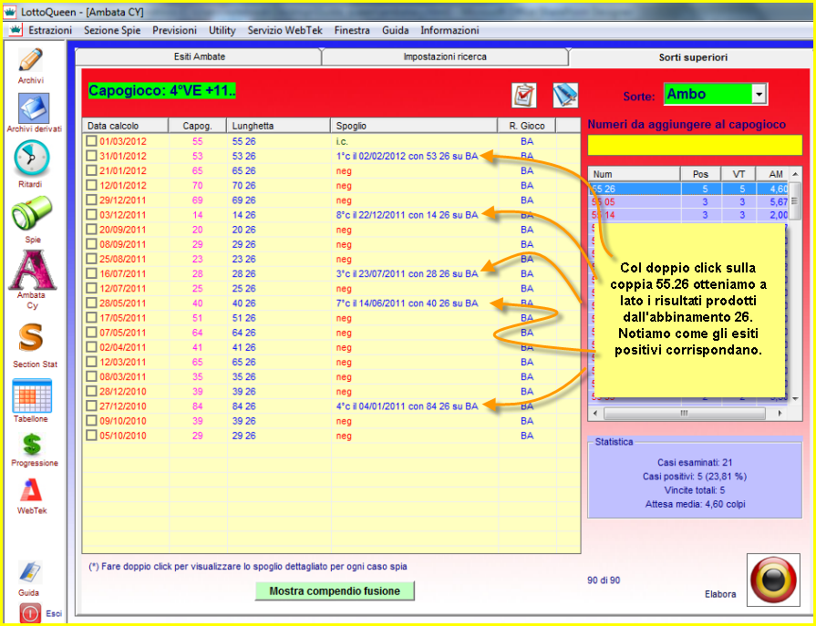This screenshot has height=626, width=816.
Task: Open the Finestra menu
Action: click(352, 30)
